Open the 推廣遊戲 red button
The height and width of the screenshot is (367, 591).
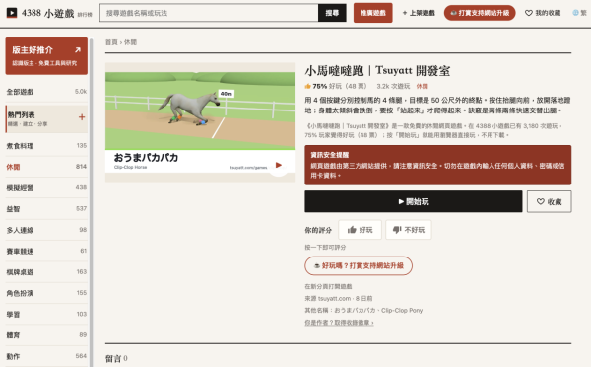click(x=372, y=13)
